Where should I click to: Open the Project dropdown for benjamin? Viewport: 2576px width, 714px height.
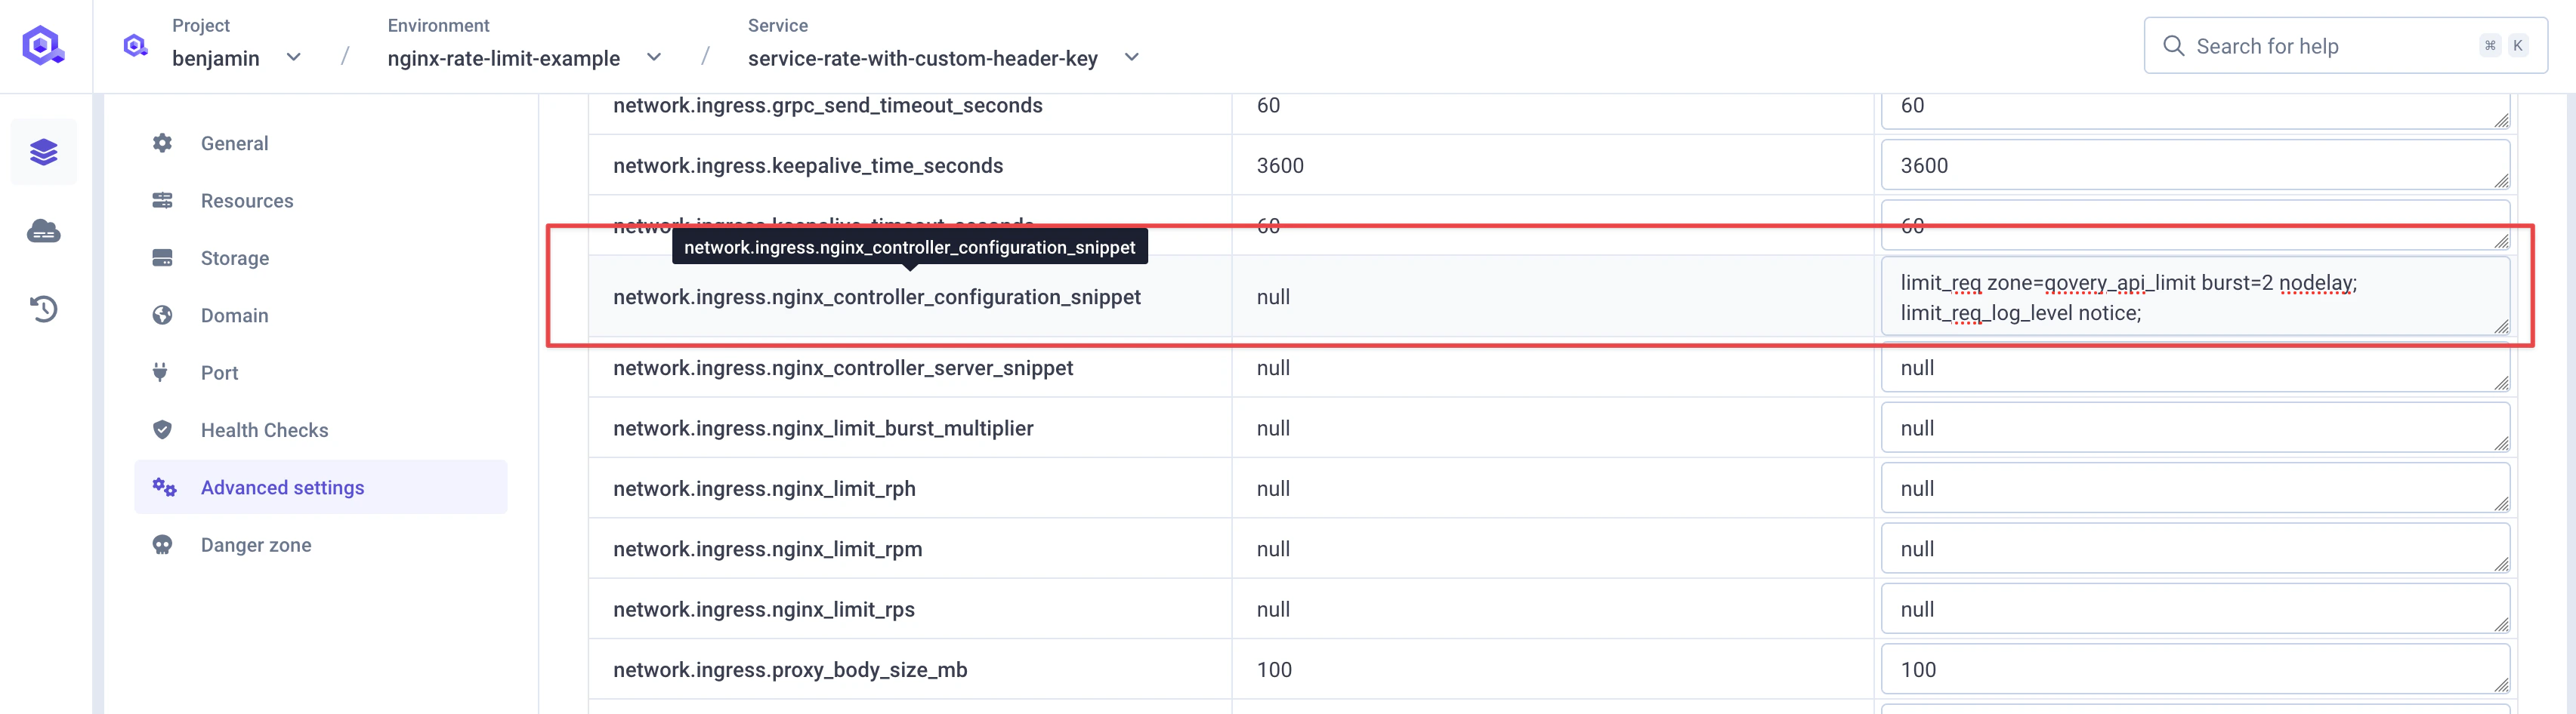[x=293, y=57]
